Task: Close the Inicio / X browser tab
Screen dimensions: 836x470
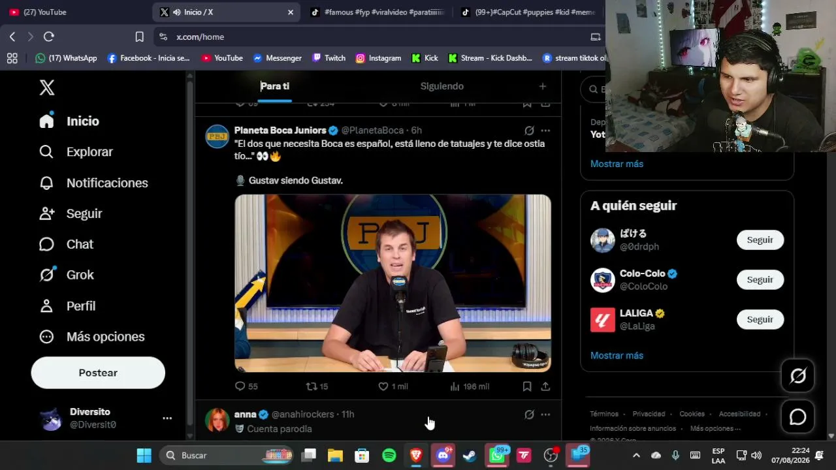Action: pos(291,12)
